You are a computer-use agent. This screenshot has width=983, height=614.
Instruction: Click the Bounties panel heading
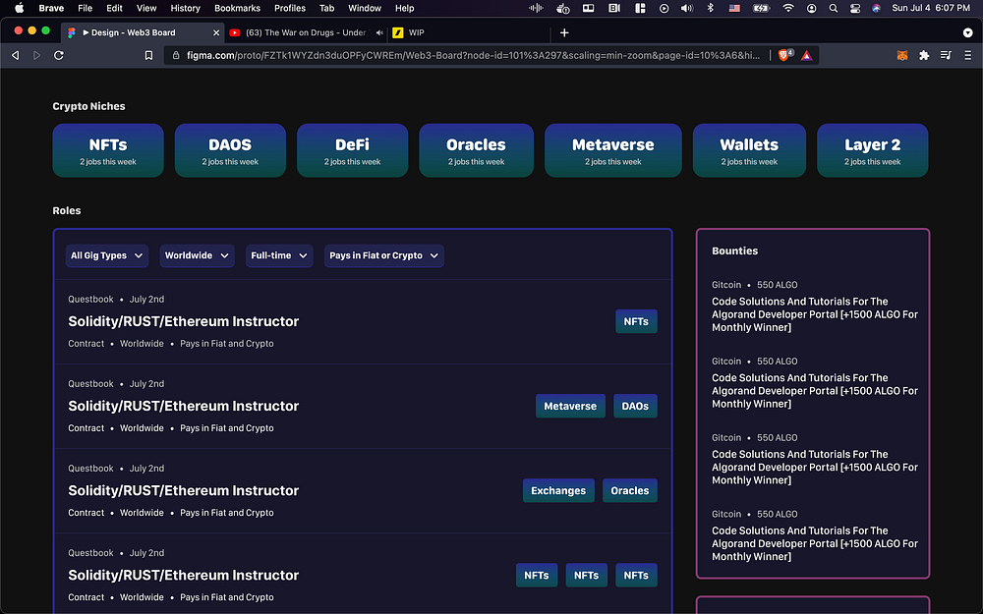[x=734, y=251]
